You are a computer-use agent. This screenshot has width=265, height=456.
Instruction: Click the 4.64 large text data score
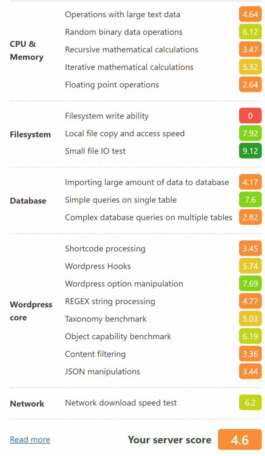pos(250,14)
